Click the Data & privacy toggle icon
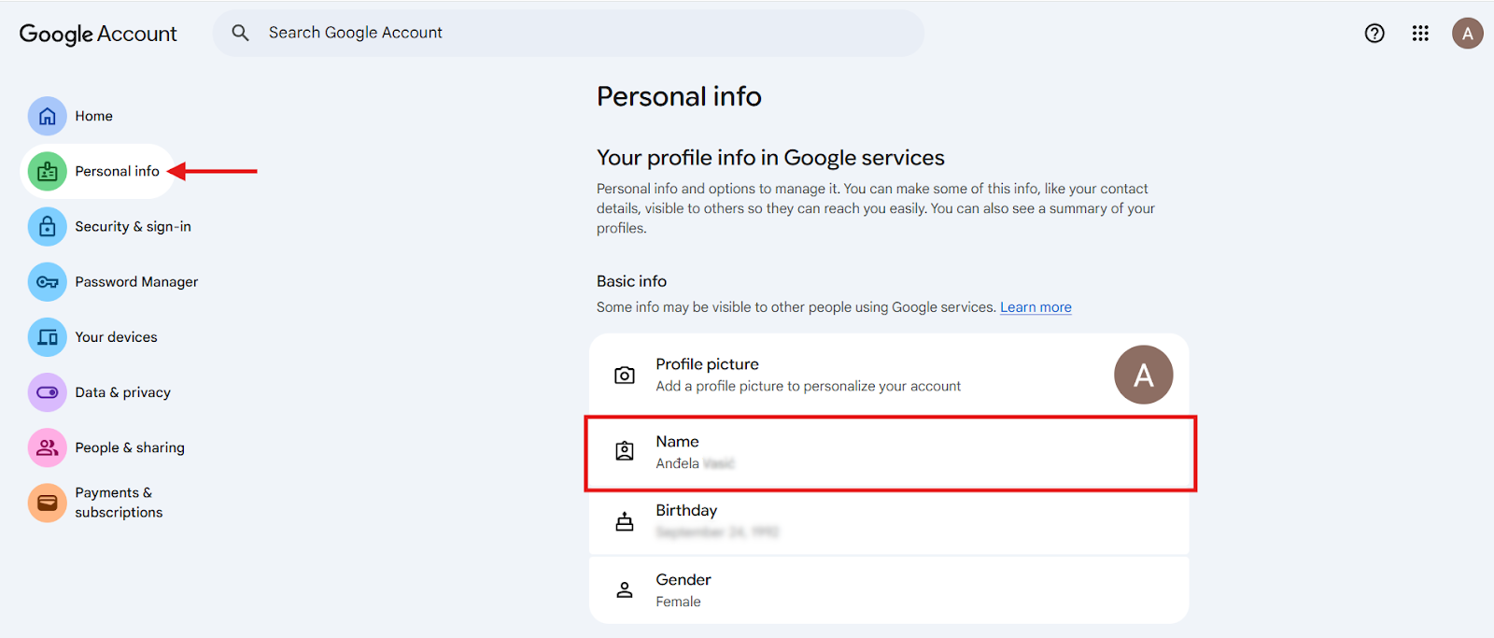1494x638 pixels. 47,392
